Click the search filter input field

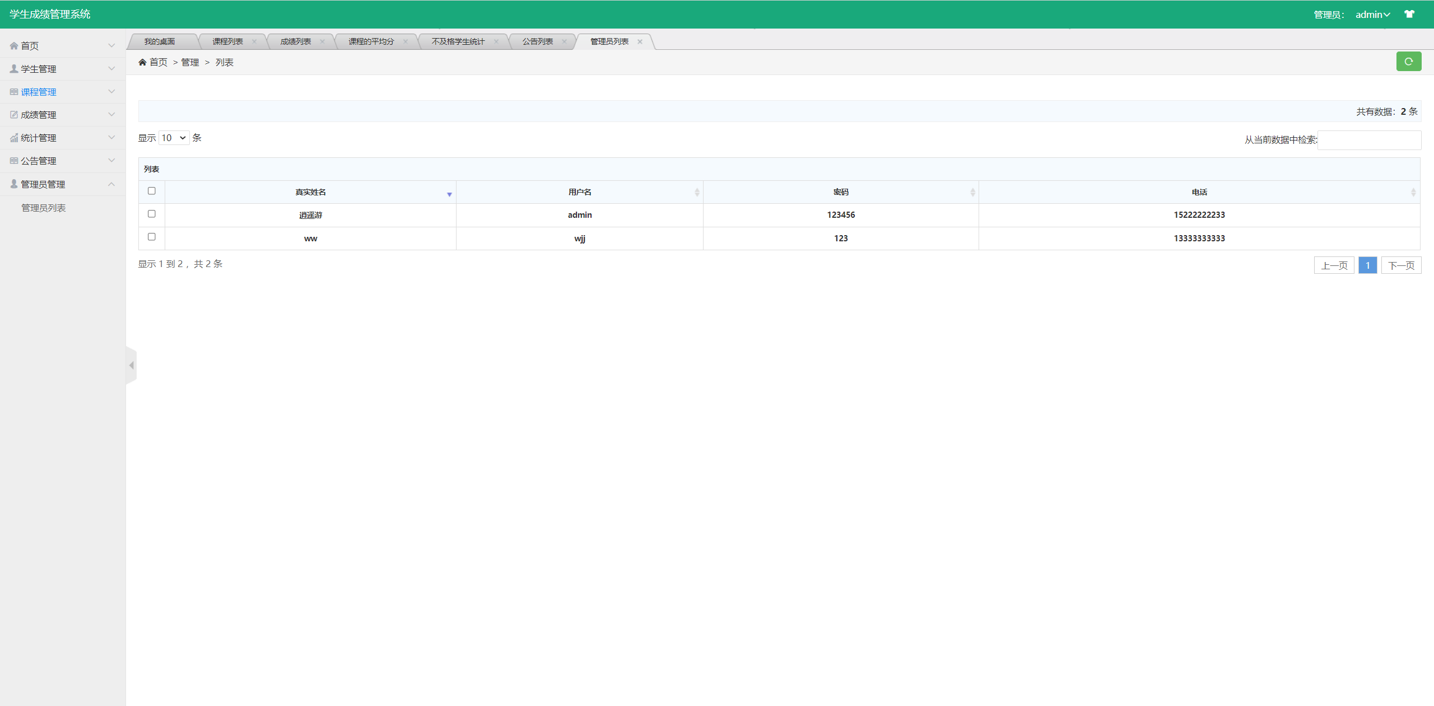point(1369,140)
